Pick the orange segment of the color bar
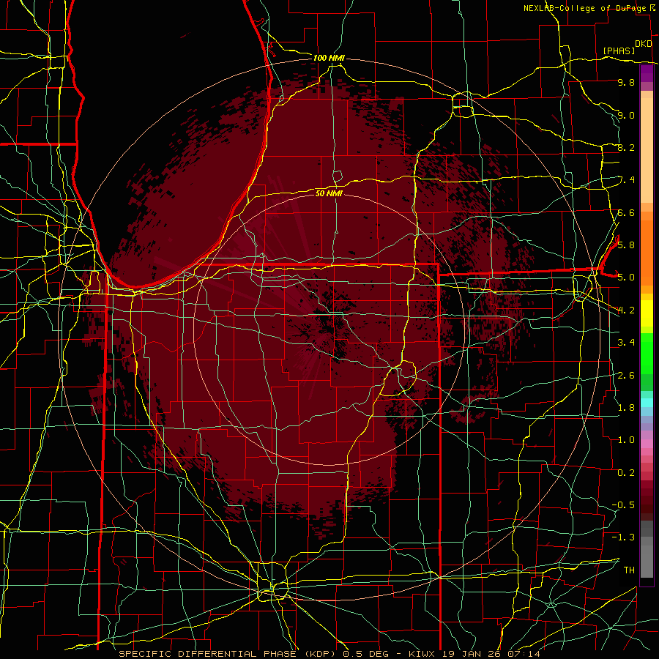 click(647, 252)
